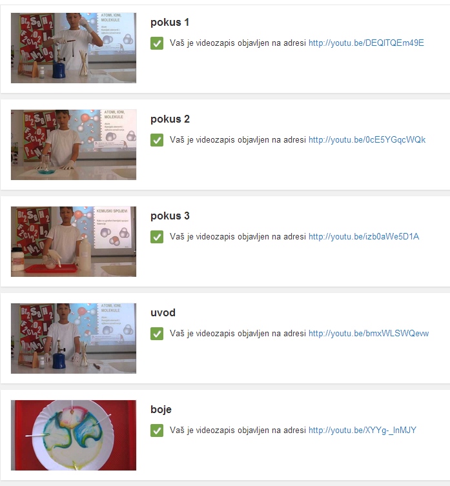Image resolution: width=450 pixels, height=486 pixels.
Task: Open the pokus 1 video thumbnail
Action: (74, 48)
